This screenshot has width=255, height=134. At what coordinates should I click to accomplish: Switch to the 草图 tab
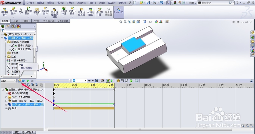coord(26,21)
